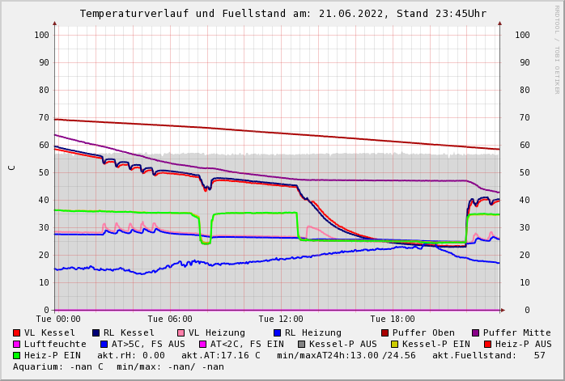The width and height of the screenshot is (565, 381).
Task: Click the AT>5C, FS AUS legend label
Action: click(148, 344)
